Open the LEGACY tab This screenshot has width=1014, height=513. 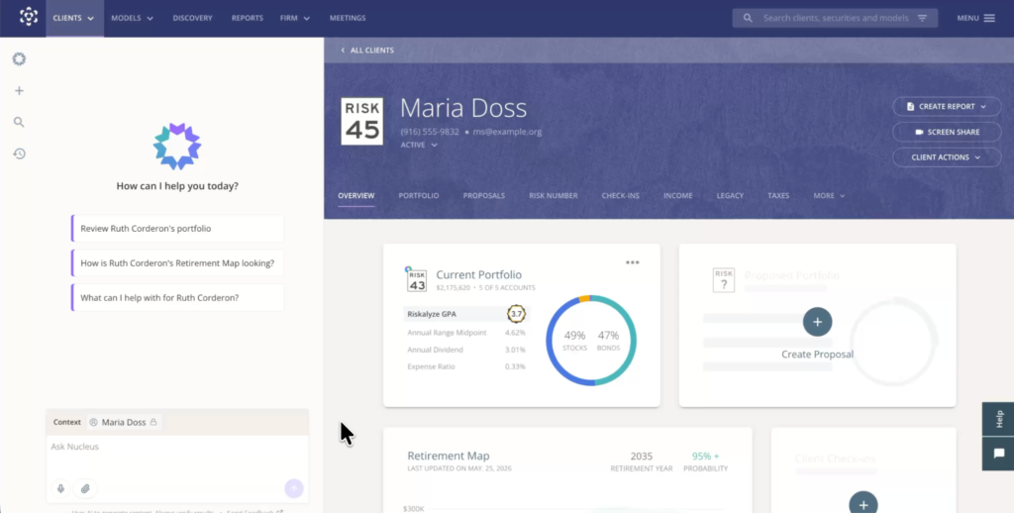(730, 195)
